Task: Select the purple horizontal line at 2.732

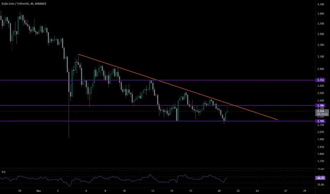Action: point(158,80)
